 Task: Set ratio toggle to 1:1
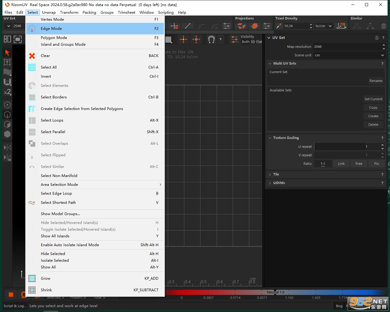pyautogui.click(x=323, y=164)
